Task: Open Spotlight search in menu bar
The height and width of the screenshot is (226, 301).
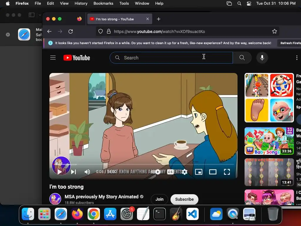Action: [239, 3]
